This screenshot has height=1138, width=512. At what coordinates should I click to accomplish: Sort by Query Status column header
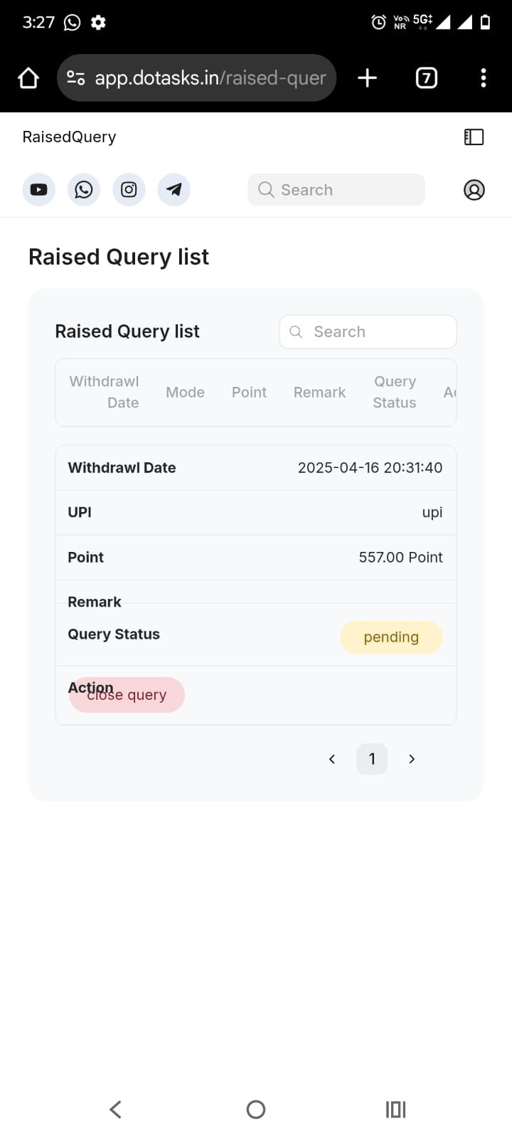click(395, 392)
